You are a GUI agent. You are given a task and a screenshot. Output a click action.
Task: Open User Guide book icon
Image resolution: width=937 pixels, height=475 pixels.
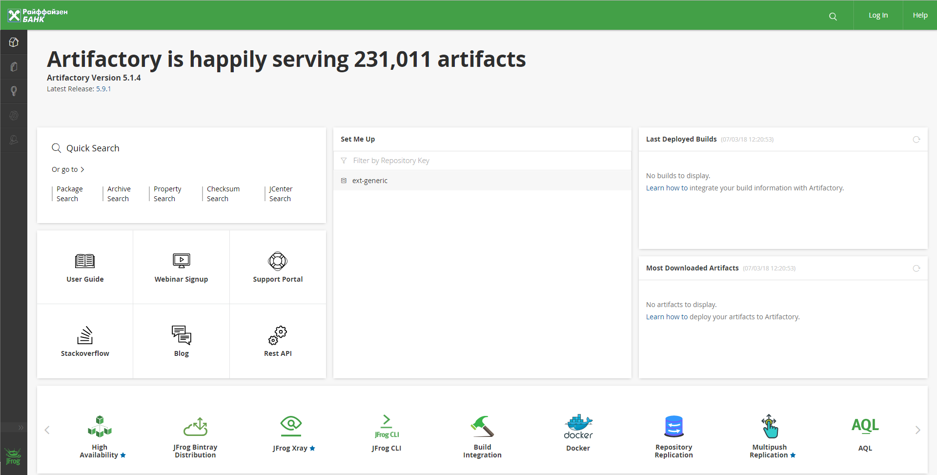pos(85,261)
